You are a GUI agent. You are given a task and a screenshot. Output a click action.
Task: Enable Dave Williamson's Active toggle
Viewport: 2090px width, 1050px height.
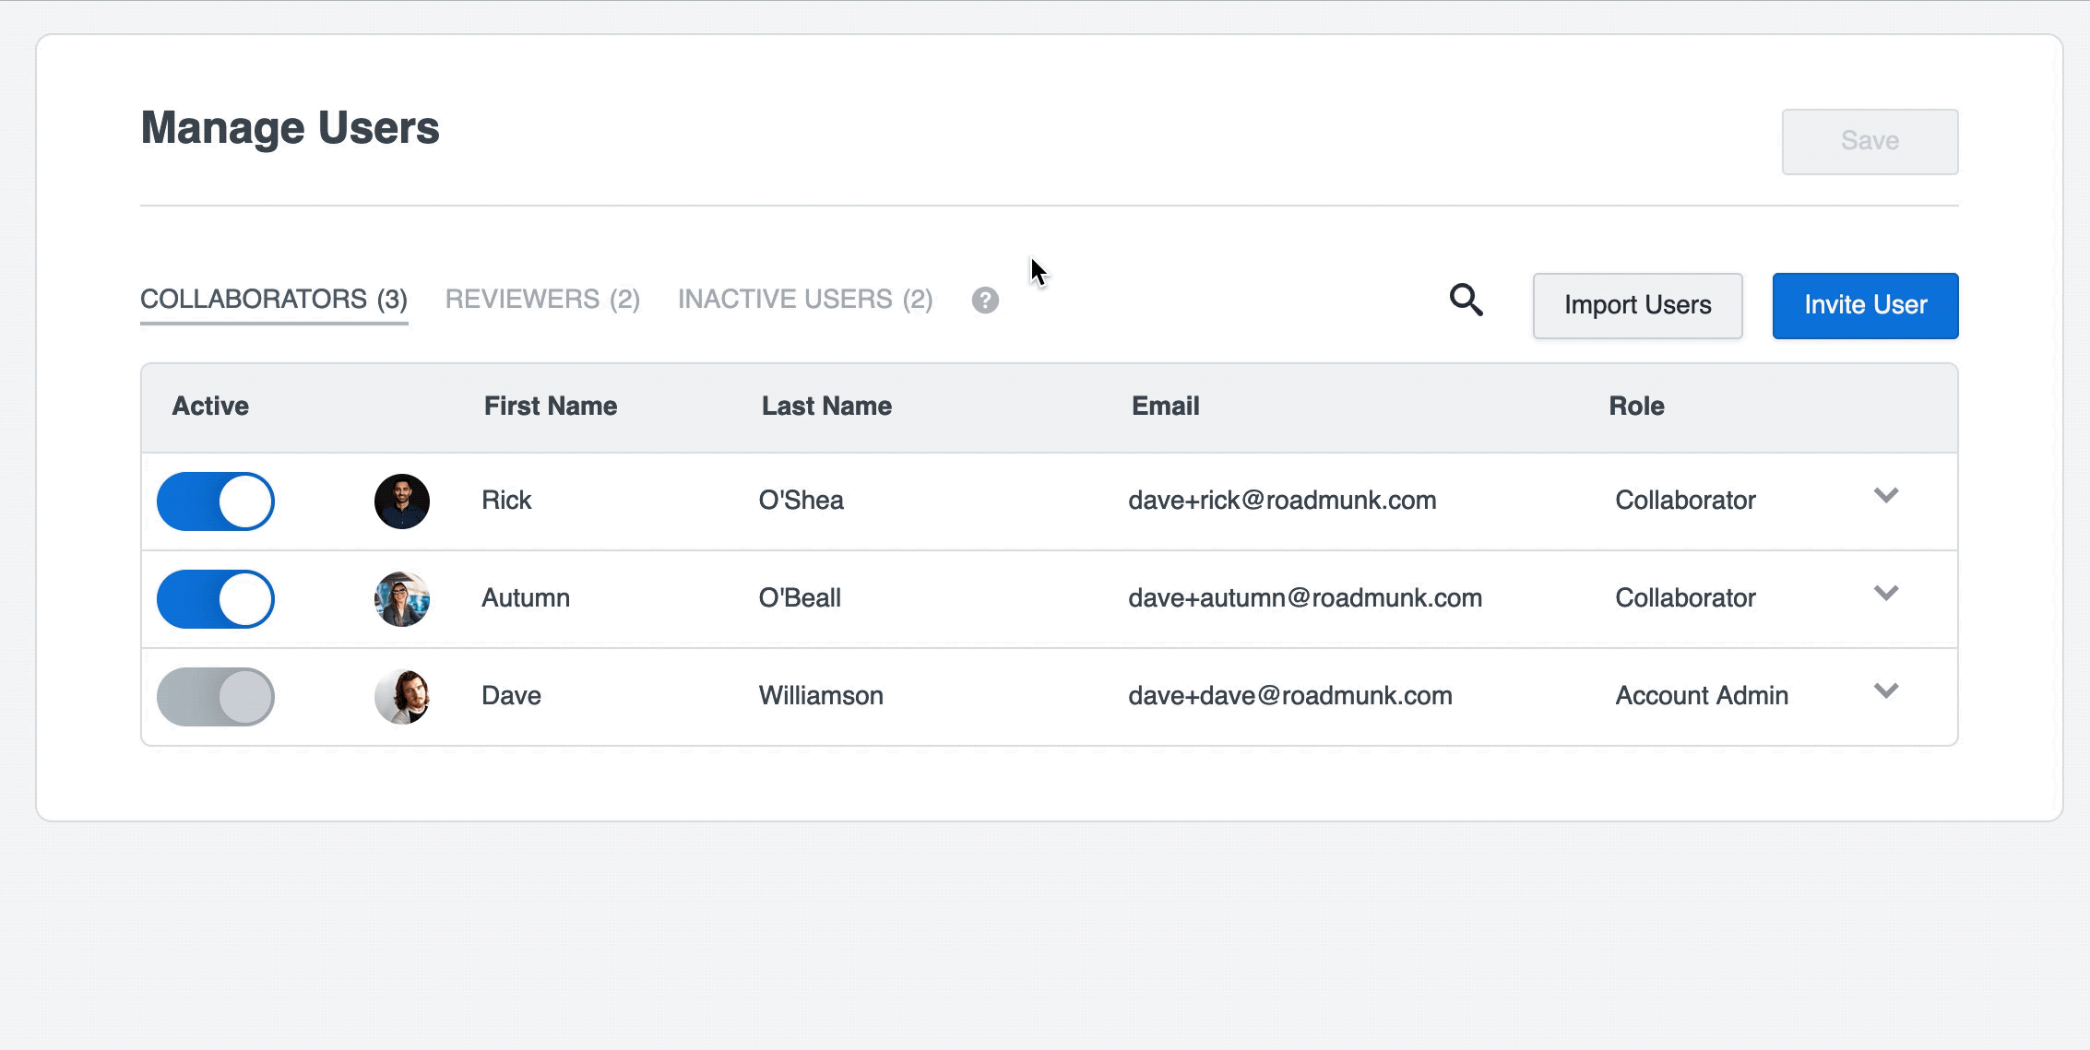215,696
